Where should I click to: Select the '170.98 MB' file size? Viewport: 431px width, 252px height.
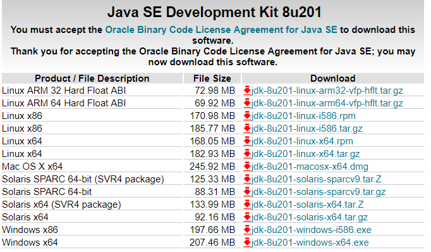[x=212, y=116]
